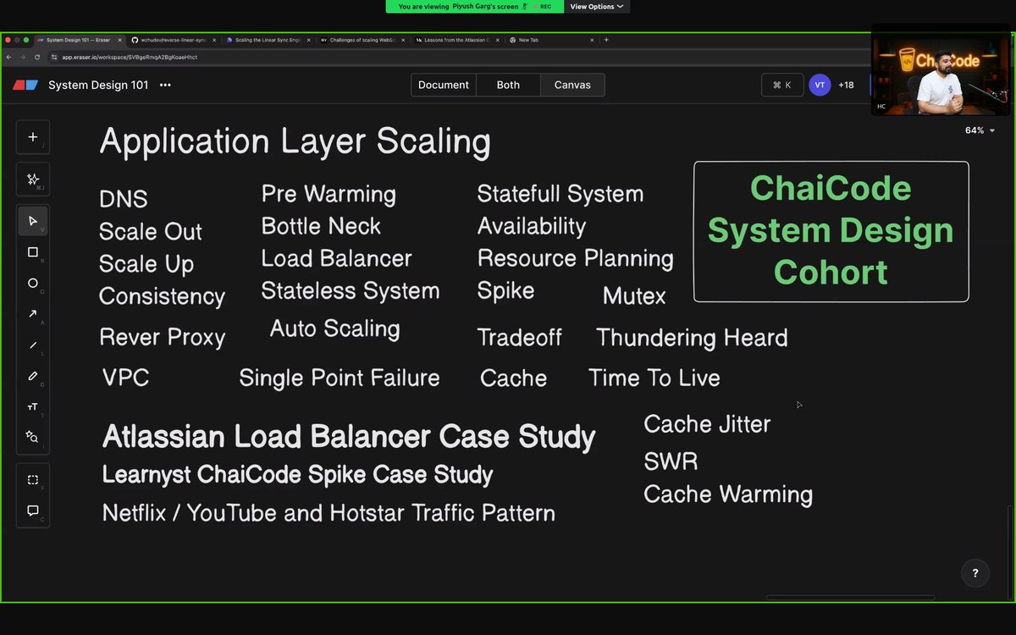Select Atlassian Load Balancer Case Study text
Screen dimensions: 1016x635
tap(349, 437)
